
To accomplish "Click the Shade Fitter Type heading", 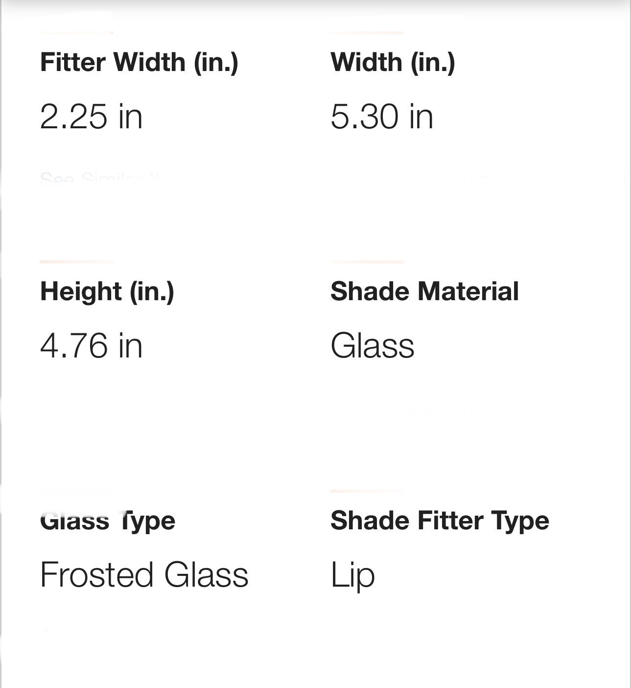I will coord(440,521).
